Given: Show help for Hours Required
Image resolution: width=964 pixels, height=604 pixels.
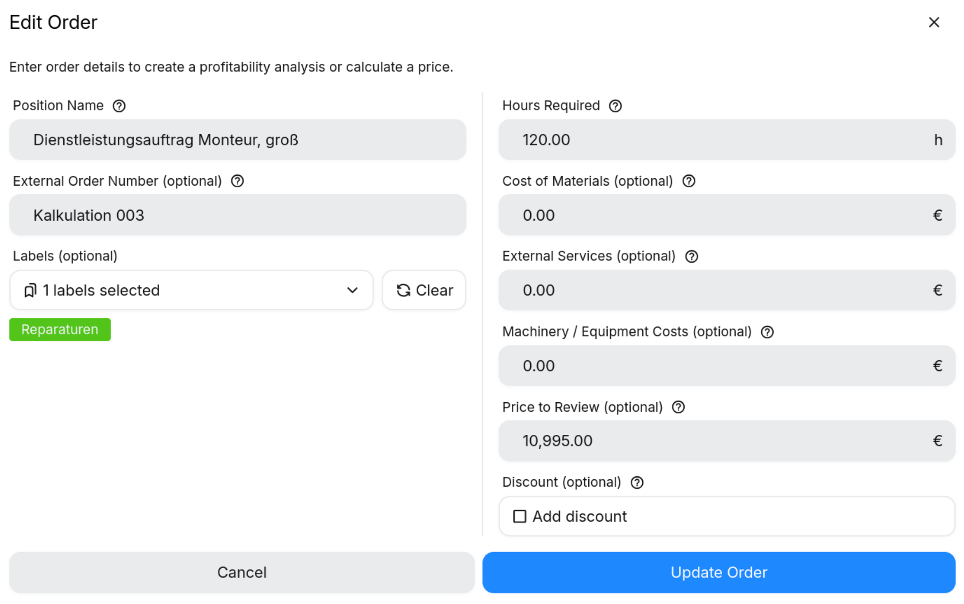Looking at the screenshot, I should 615,106.
